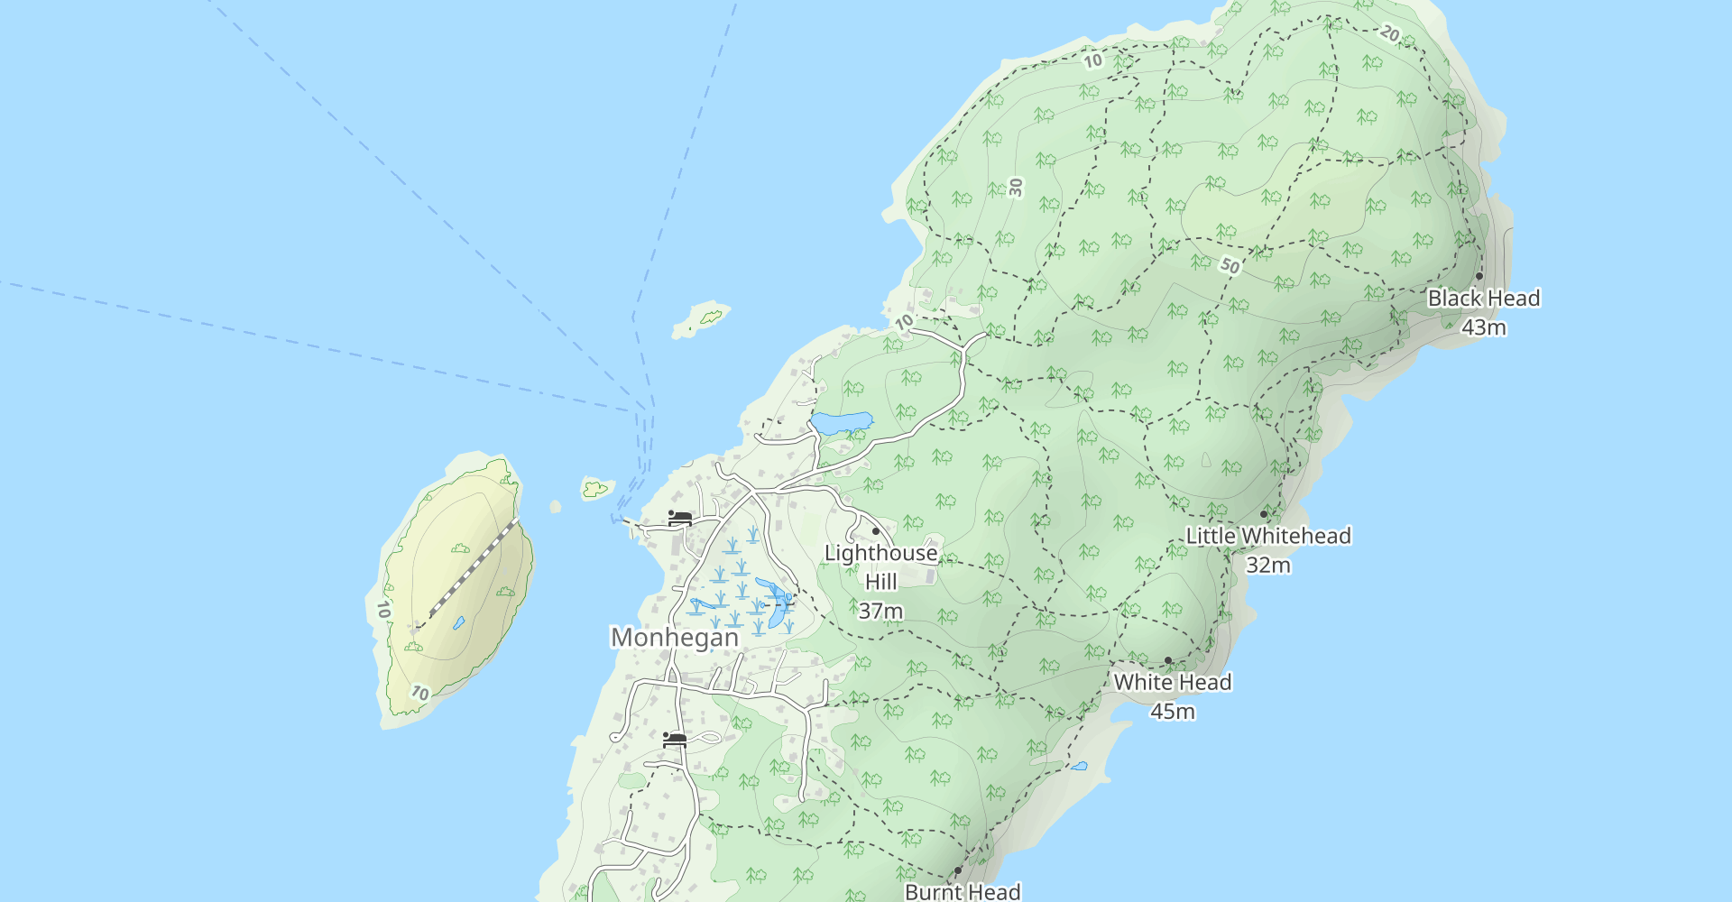Click the Black Head 43m label

click(1484, 312)
